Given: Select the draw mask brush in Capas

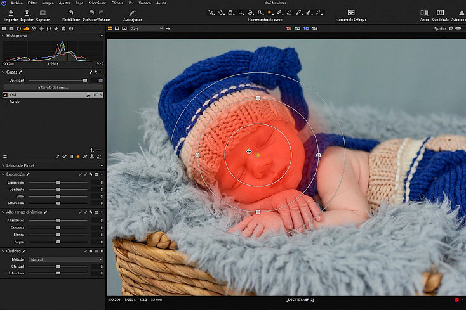Looking at the screenshot, I should (57, 157).
